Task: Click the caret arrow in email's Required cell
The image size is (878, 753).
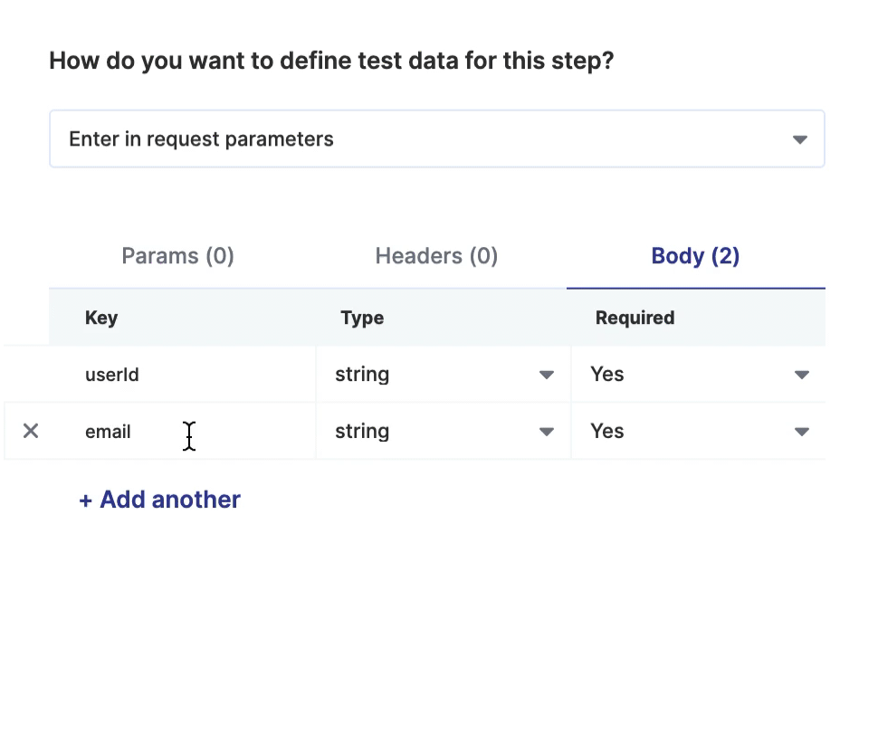Action: 801,432
